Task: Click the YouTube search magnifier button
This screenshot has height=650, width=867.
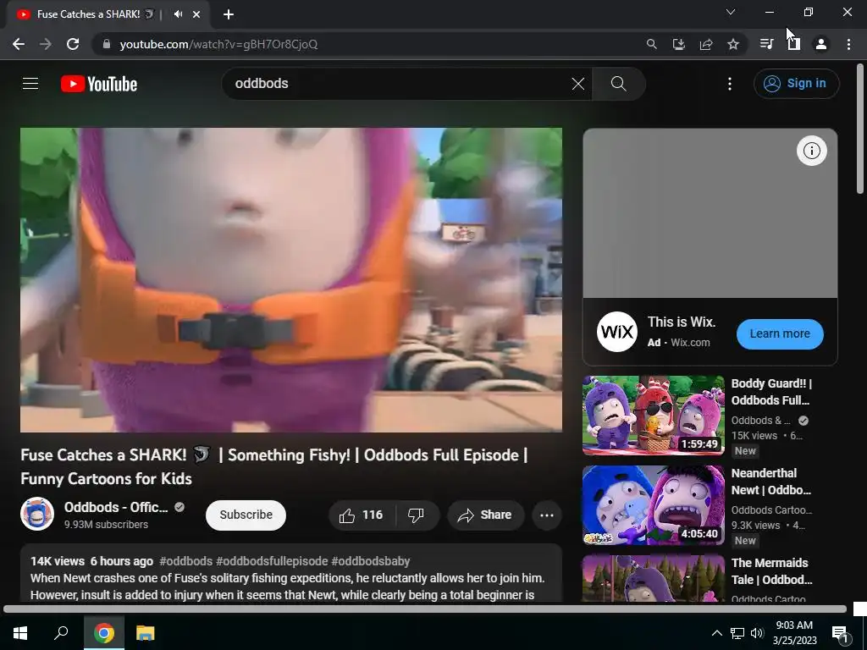Action: click(x=619, y=84)
